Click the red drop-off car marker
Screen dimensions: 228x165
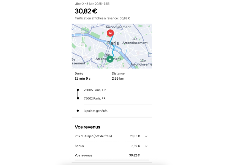pyautogui.click(x=110, y=33)
